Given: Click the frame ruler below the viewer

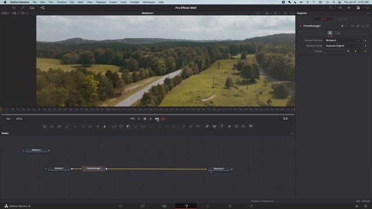Looking at the screenshot, I should pyautogui.click(x=148, y=110).
